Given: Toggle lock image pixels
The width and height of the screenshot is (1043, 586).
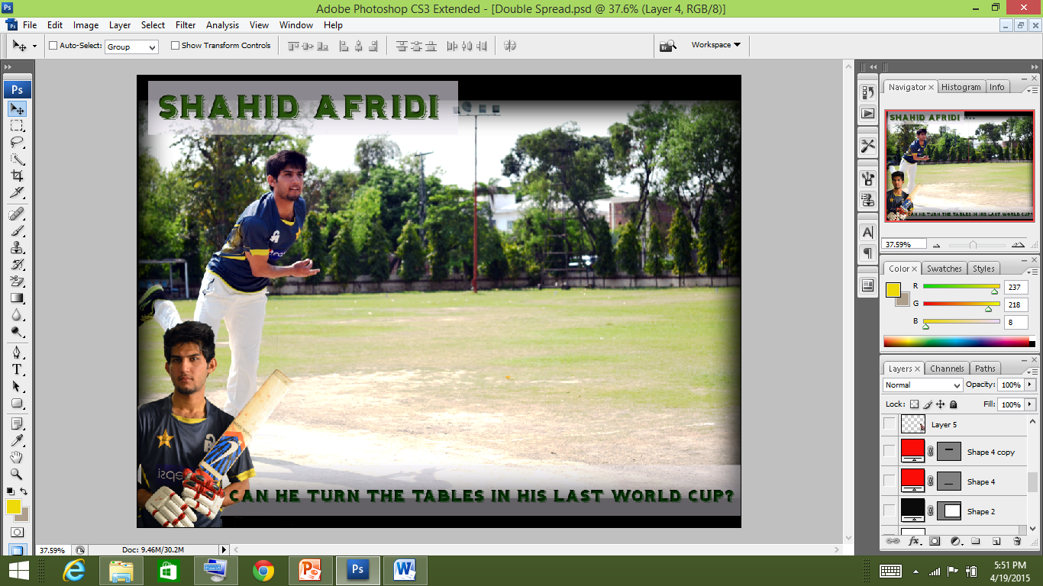Looking at the screenshot, I should (x=928, y=404).
